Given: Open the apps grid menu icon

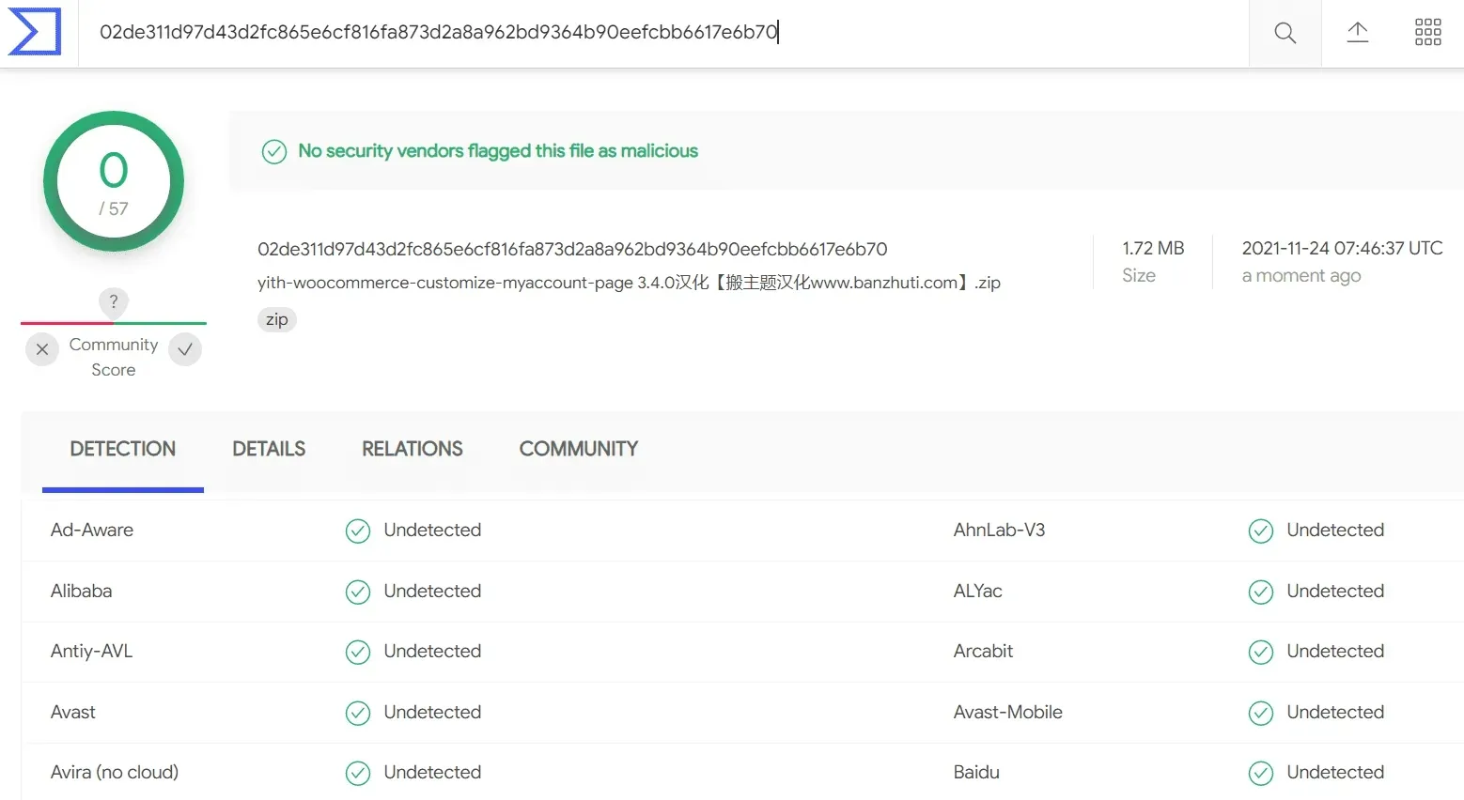Looking at the screenshot, I should click(x=1427, y=33).
